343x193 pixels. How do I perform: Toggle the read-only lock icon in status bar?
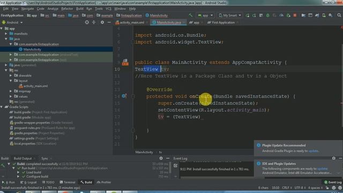[327, 188]
